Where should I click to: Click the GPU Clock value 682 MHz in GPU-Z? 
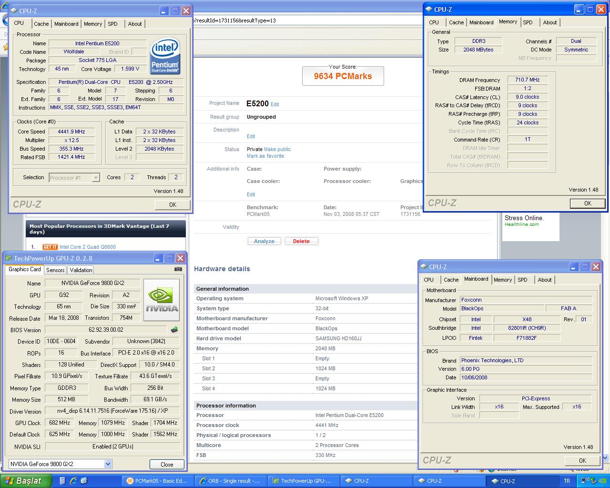coord(60,423)
